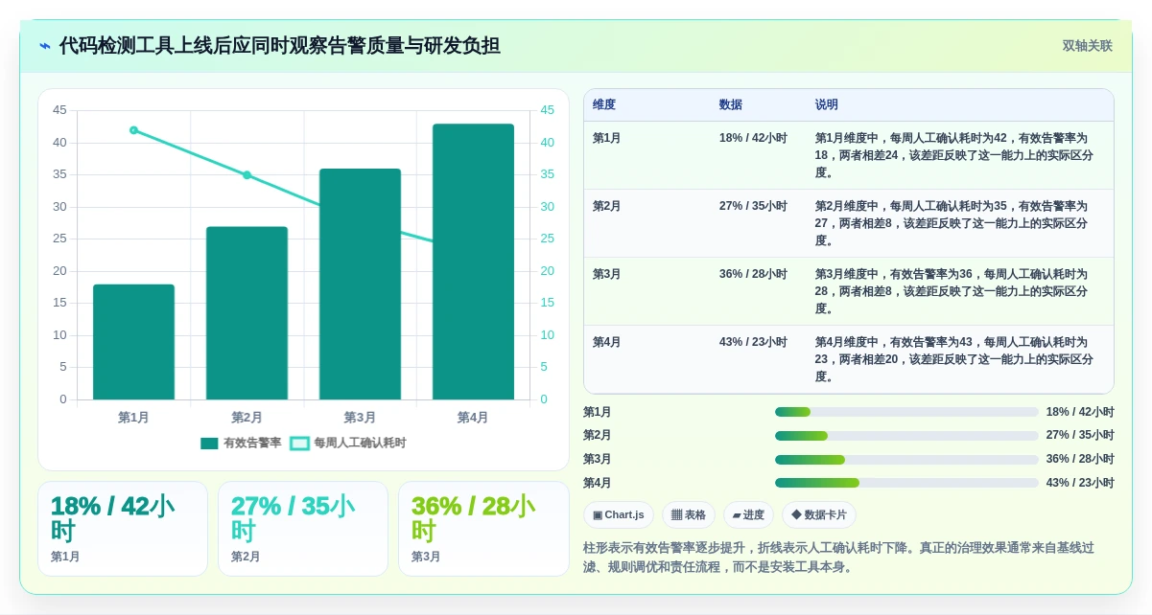Click the 第1月 progress bar
The image size is (1152, 615).
pos(906,412)
